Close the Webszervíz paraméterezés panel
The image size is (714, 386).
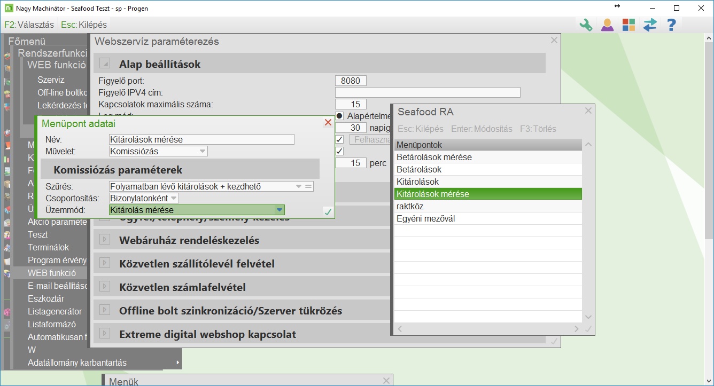pyautogui.click(x=554, y=40)
